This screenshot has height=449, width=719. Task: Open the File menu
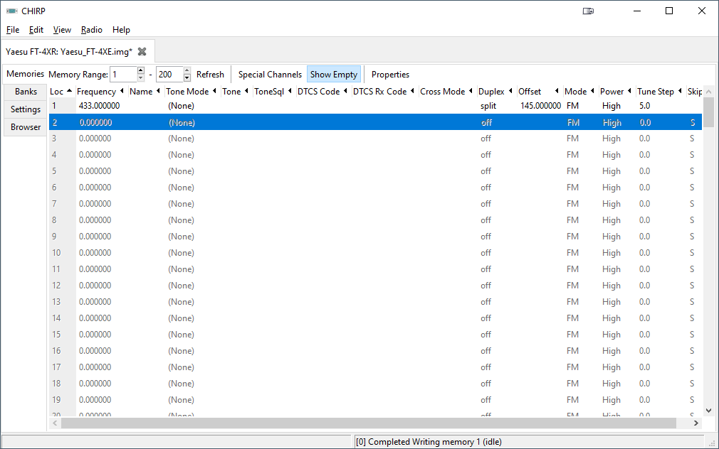click(13, 30)
